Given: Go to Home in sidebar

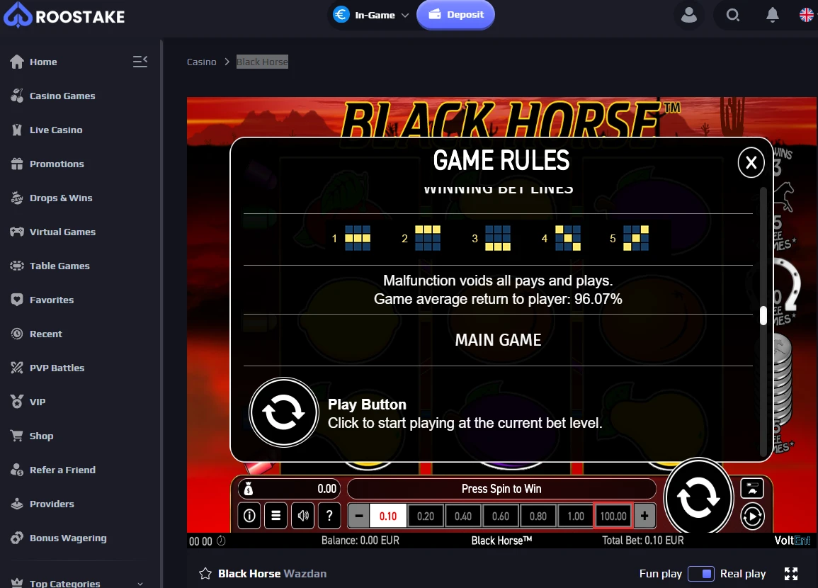Looking at the screenshot, I should (43, 62).
